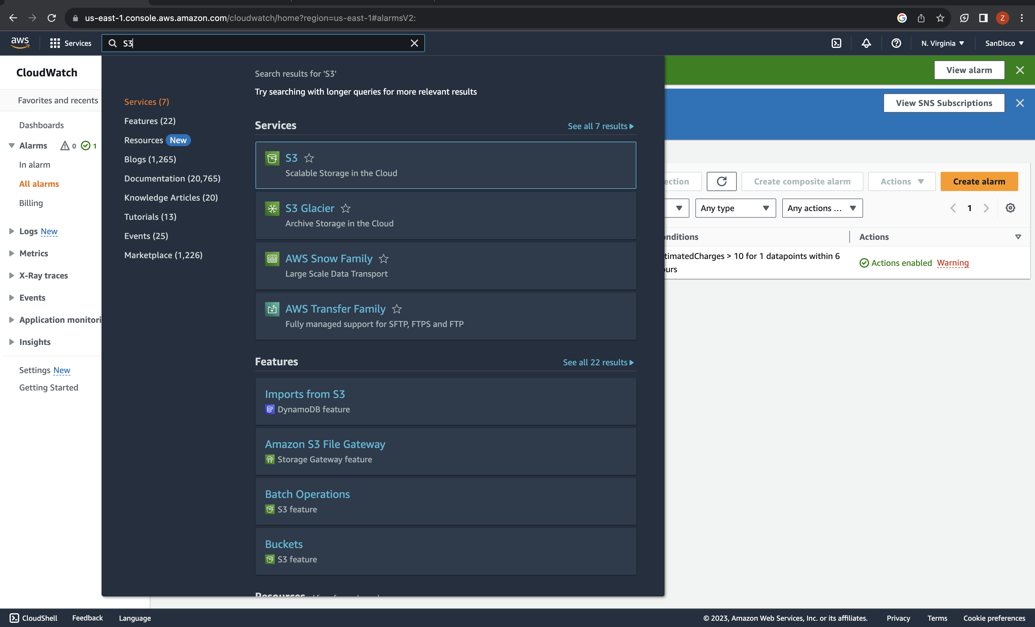This screenshot has height=627, width=1035.
Task: Expand the Metrics sidebar section
Action: click(x=11, y=253)
